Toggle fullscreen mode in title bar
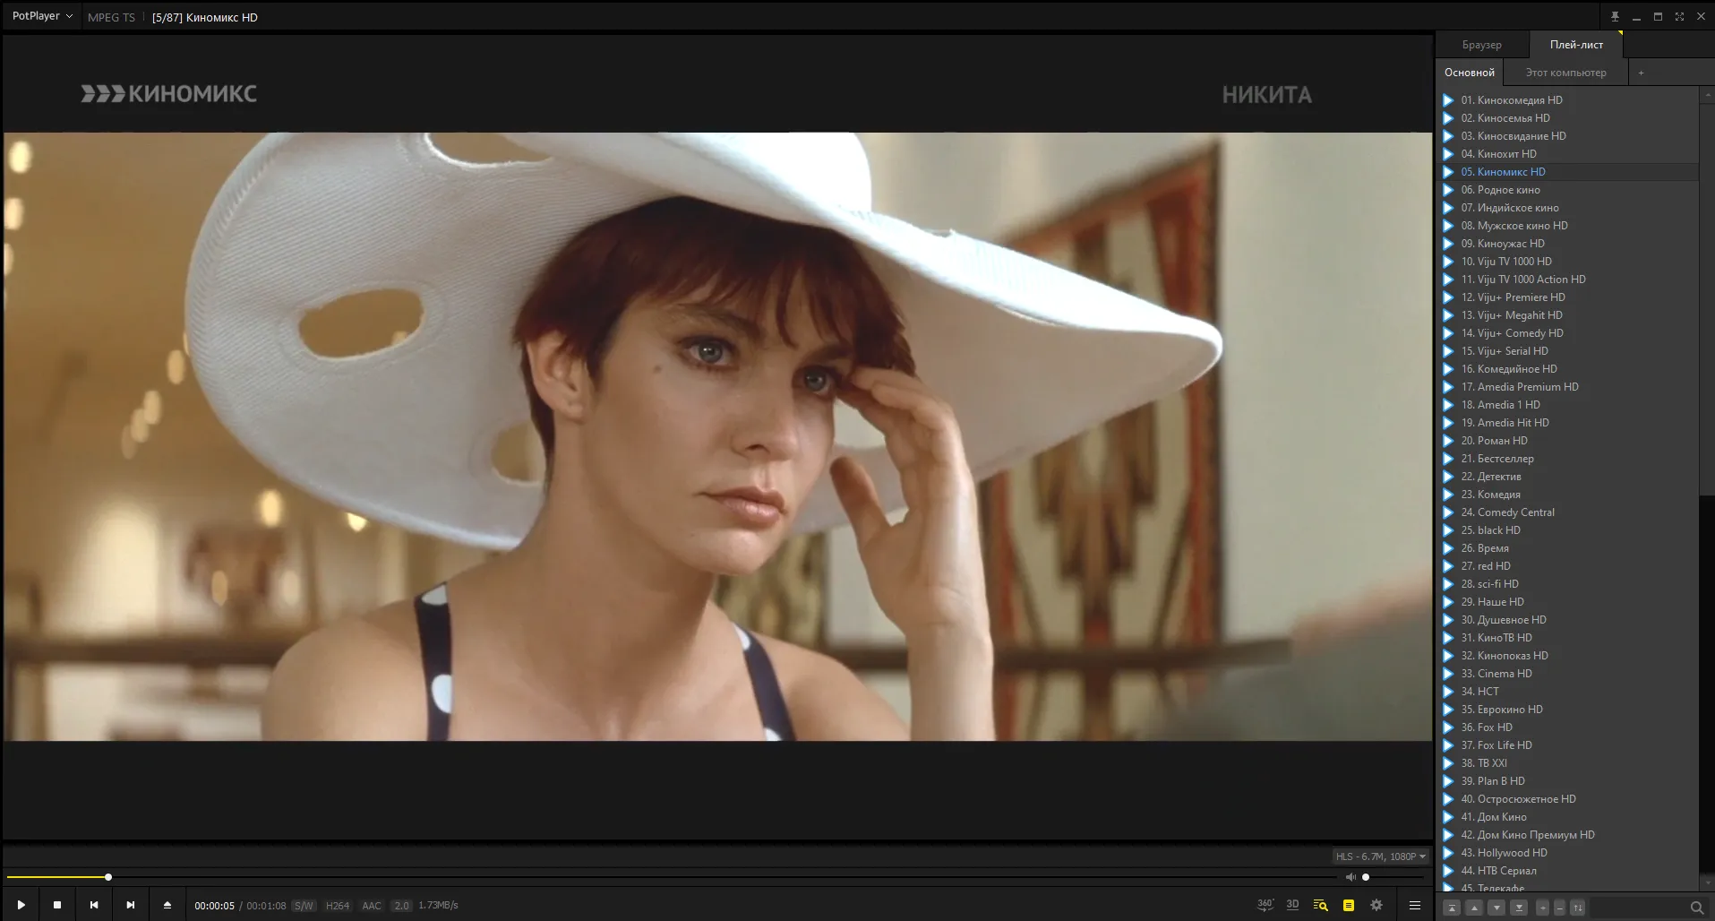 click(x=1679, y=16)
